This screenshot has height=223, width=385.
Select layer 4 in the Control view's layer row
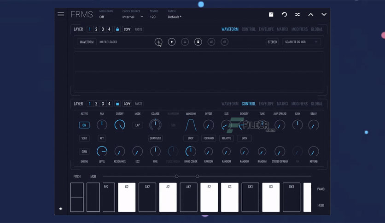point(109,104)
